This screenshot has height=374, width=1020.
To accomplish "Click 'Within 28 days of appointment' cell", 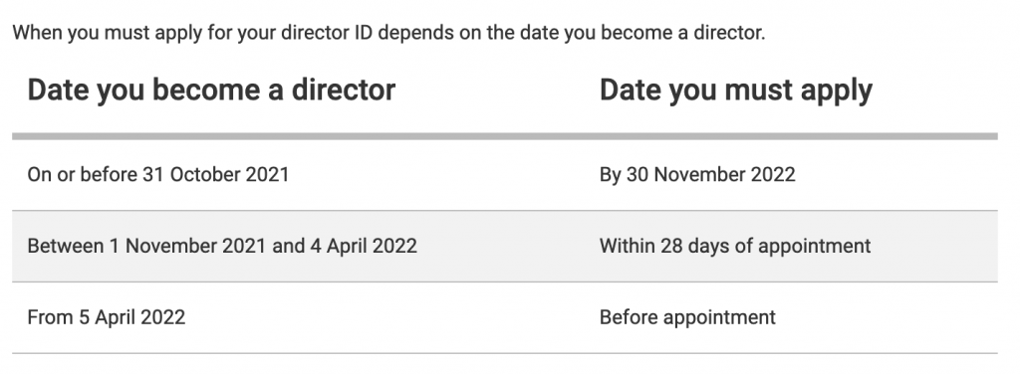I will click(x=735, y=246).
